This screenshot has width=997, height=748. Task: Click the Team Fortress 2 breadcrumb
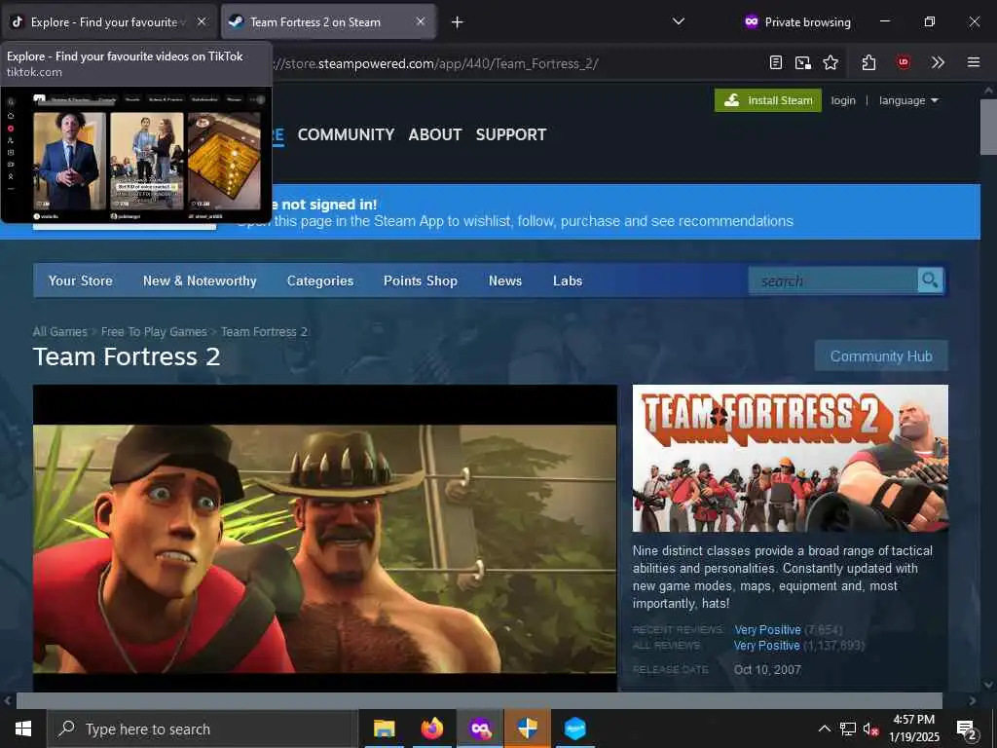point(264,331)
